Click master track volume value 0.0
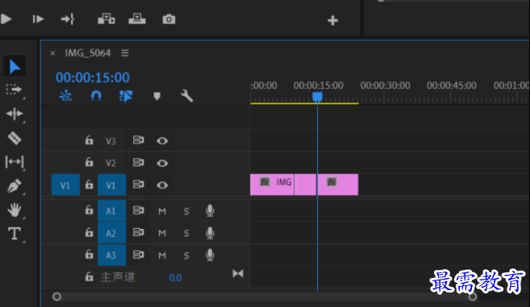530x307 pixels. pyautogui.click(x=175, y=278)
